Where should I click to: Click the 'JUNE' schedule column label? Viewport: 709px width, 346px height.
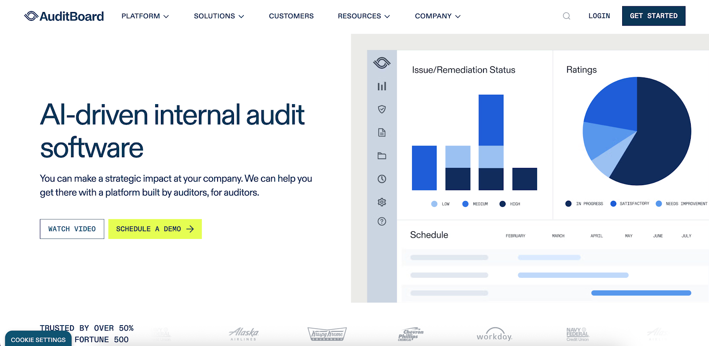(658, 236)
